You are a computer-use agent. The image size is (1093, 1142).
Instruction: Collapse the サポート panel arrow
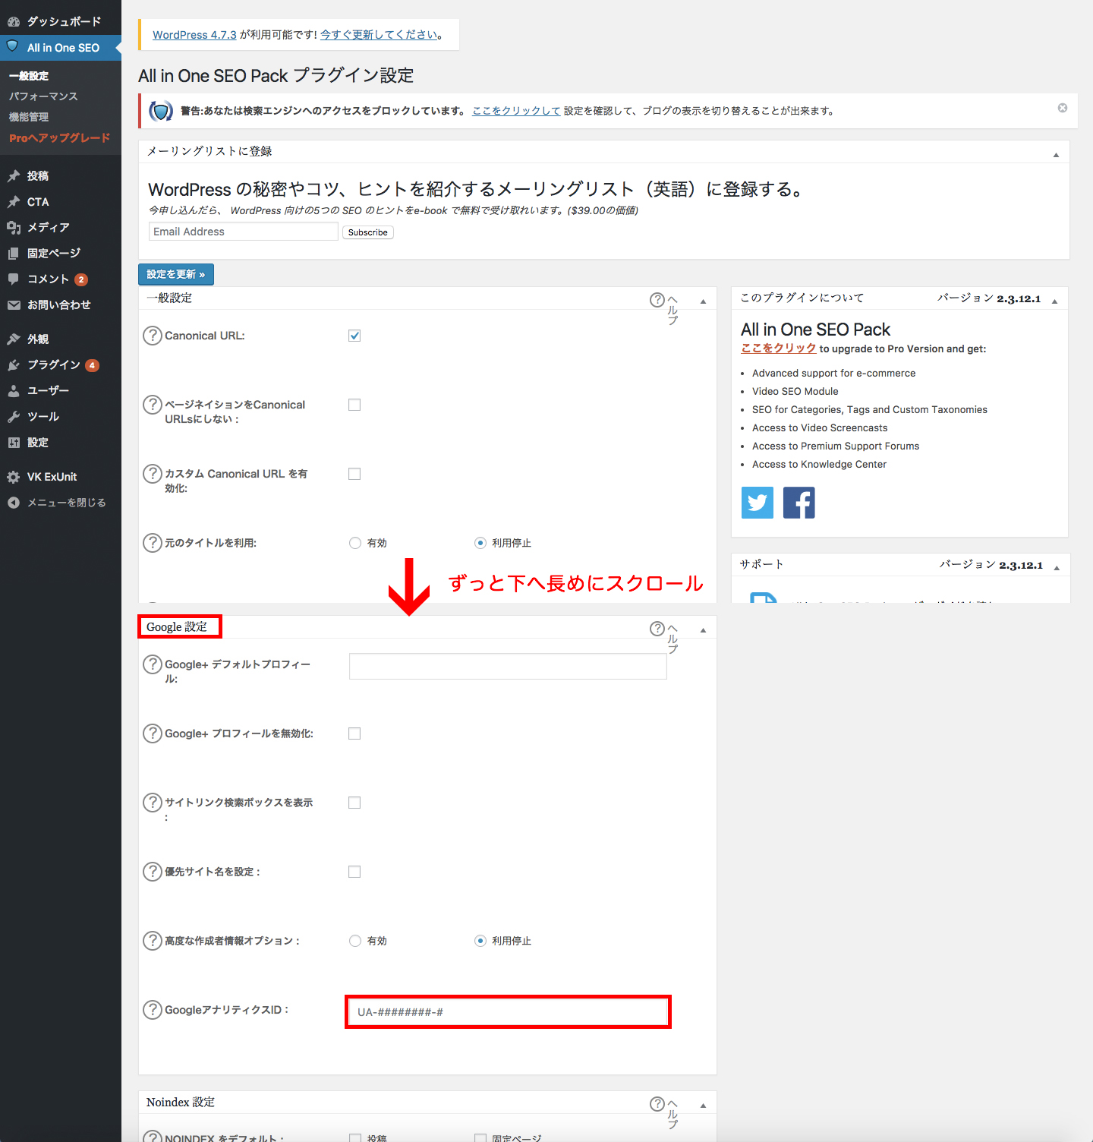pyautogui.click(x=1057, y=568)
